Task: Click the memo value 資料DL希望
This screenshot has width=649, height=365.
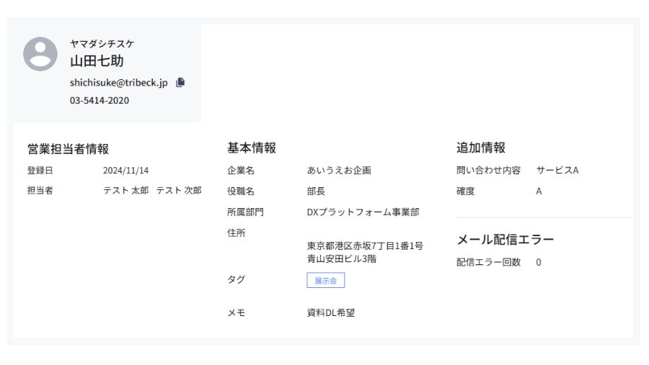Action: pos(331,312)
